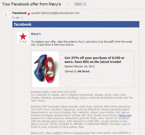Screen dimensions: 145x135
Task: Click the sender name Facebook
Action: pyautogui.click(x=19, y=13)
